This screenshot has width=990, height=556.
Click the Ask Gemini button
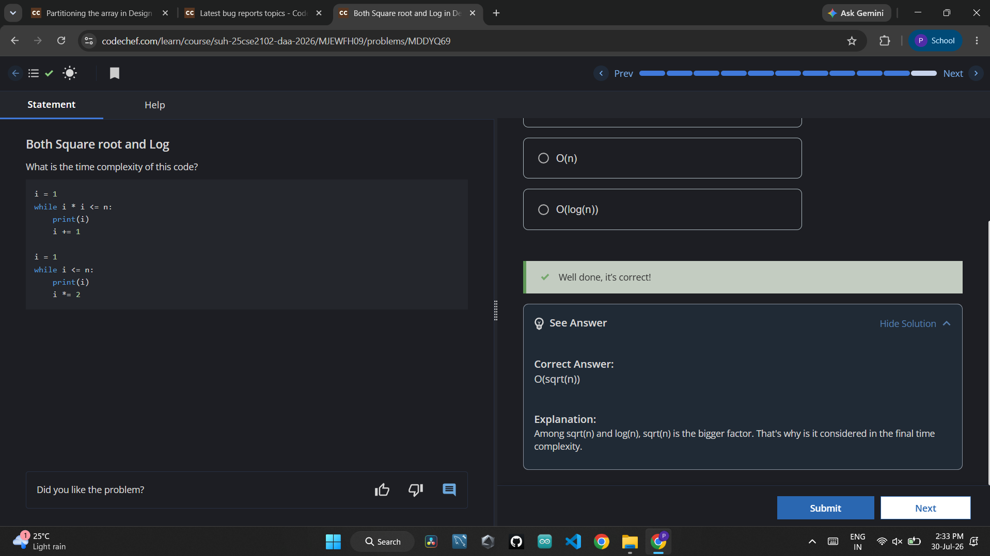856,13
